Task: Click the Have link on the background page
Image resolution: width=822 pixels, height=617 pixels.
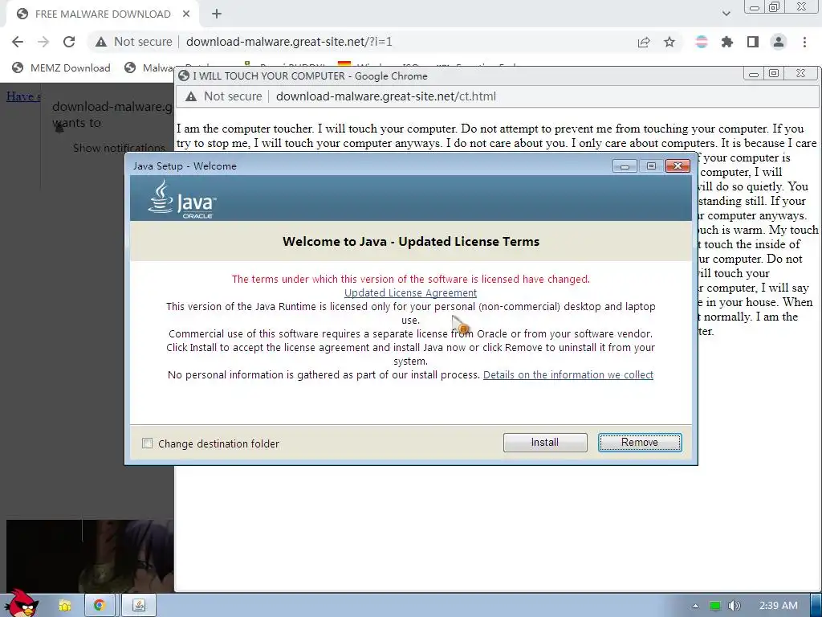Action: 23,96
